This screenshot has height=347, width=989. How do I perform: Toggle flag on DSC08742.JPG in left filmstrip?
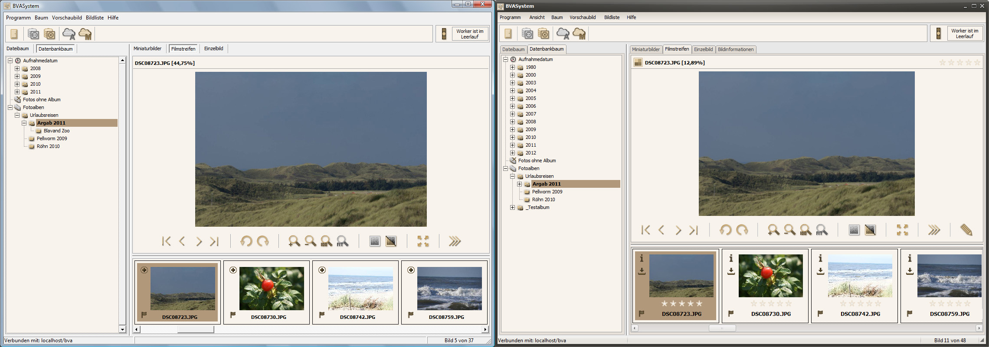(x=322, y=315)
